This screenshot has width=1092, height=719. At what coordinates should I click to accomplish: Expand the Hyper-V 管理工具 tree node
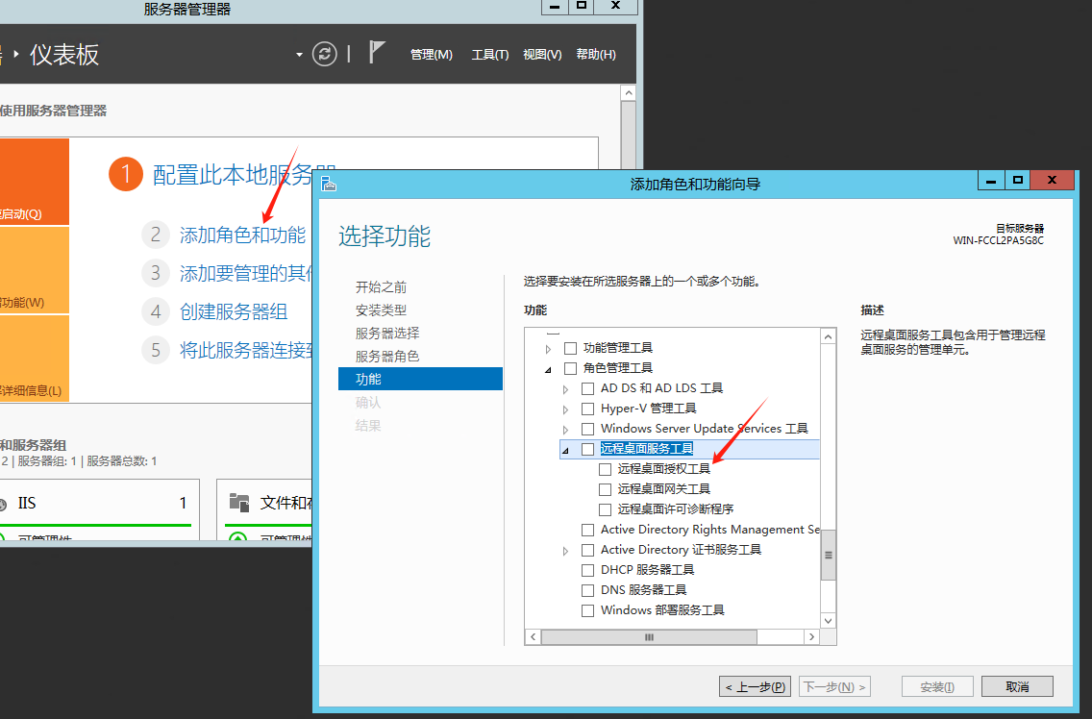pos(565,409)
